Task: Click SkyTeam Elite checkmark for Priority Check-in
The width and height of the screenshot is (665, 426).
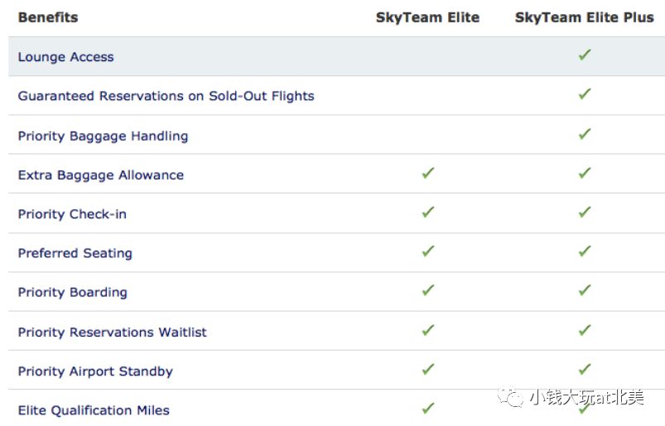Action: click(x=428, y=212)
